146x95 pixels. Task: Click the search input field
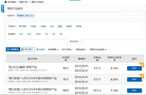click(x=132, y=13)
